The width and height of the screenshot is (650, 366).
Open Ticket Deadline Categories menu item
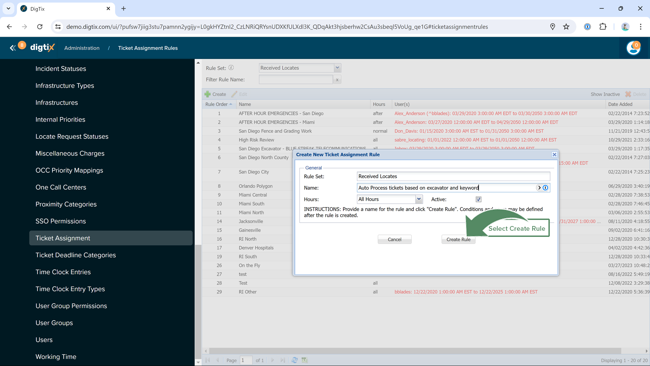click(75, 255)
